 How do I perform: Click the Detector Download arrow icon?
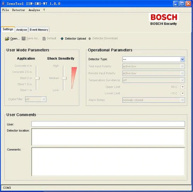(x=90, y=39)
